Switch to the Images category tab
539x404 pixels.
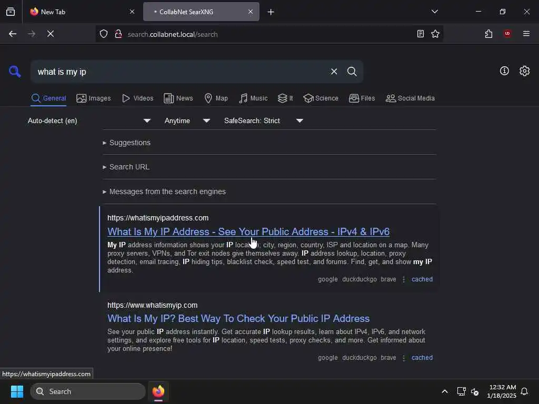pos(94,98)
